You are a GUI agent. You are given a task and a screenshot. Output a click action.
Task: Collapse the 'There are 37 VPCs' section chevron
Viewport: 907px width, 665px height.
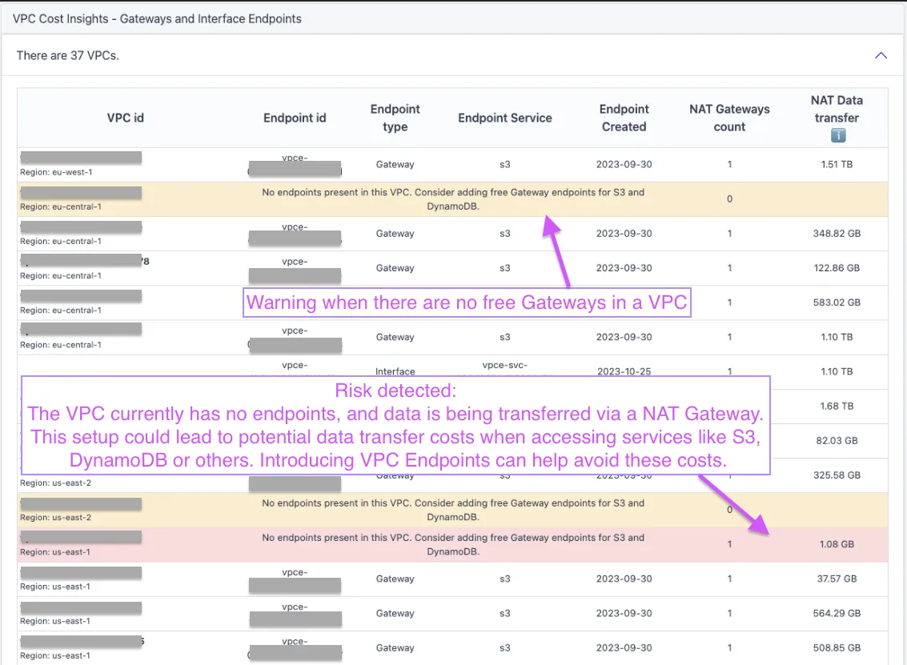881,55
